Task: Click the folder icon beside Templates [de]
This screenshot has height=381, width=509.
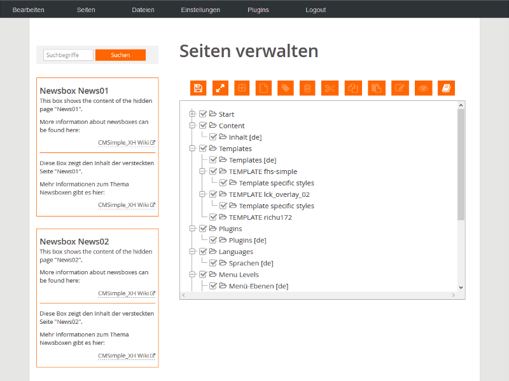Action: [x=223, y=160]
